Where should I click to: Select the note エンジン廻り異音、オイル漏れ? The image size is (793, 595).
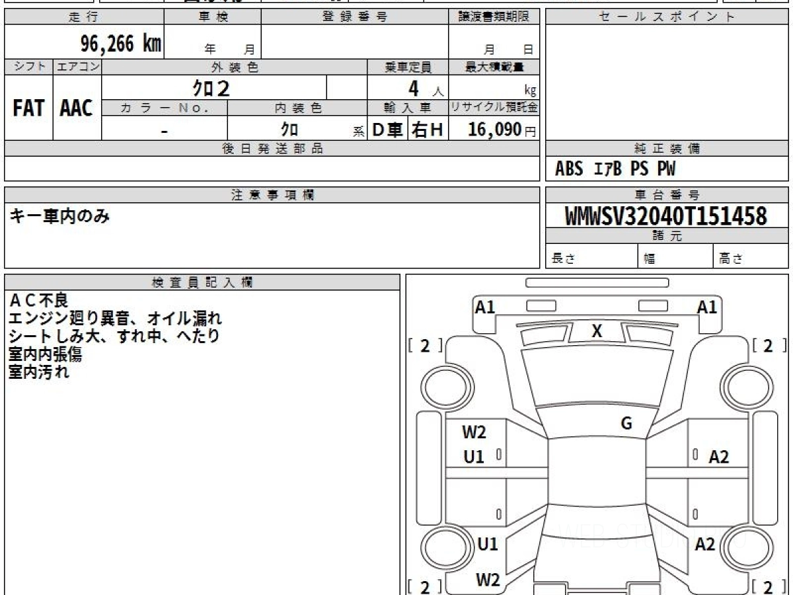tap(115, 319)
